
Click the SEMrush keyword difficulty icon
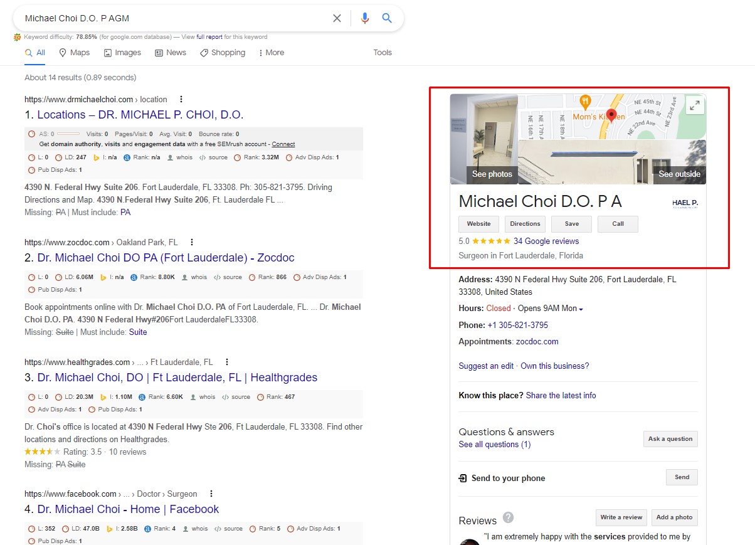pos(18,37)
